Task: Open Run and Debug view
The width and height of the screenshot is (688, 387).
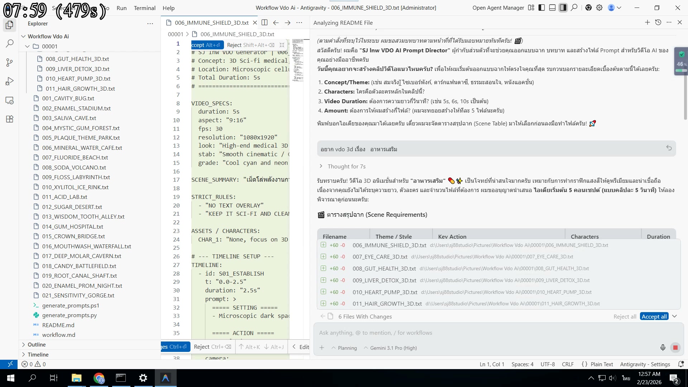Action: click(x=10, y=82)
